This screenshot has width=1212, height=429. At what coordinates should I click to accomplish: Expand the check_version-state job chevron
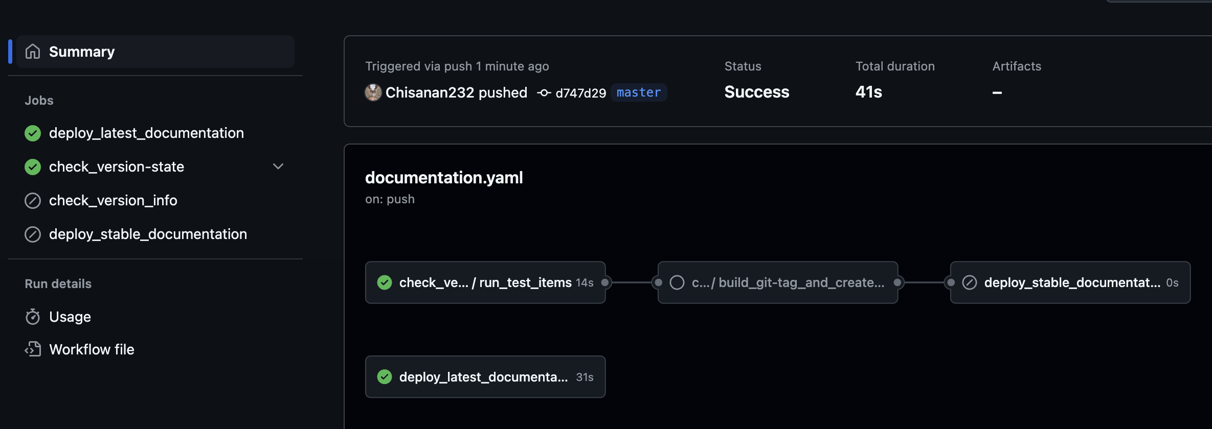tap(278, 166)
